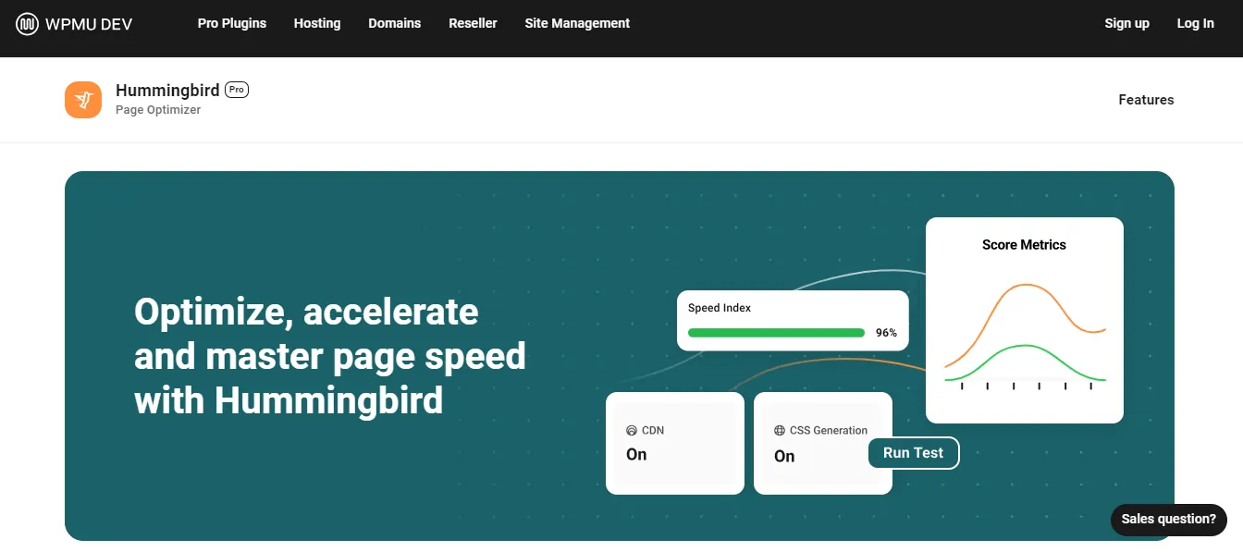Click the Log In option
The height and width of the screenshot is (552, 1243).
pyautogui.click(x=1195, y=23)
